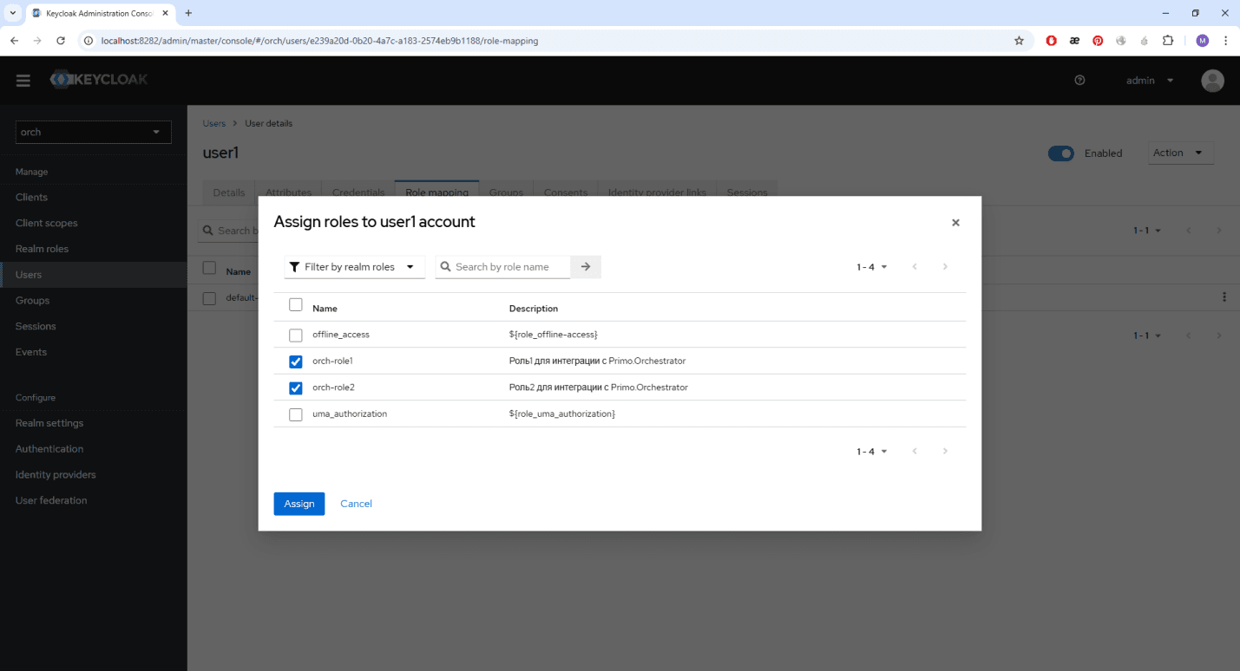Viewport: 1240px width, 671px height.
Task: Toggle the Enabled switch for user1
Action: 1060,153
